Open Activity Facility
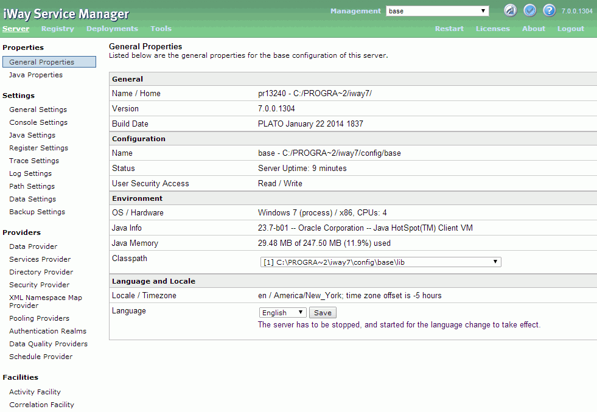The height and width of the screenshot is (412, 597). [35, 392]
